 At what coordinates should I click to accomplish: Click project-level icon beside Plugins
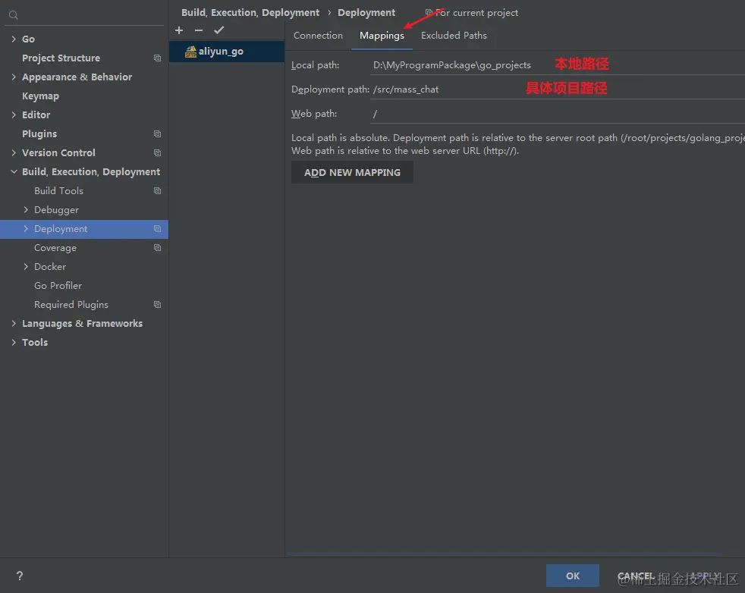click(x=157, y=134)
